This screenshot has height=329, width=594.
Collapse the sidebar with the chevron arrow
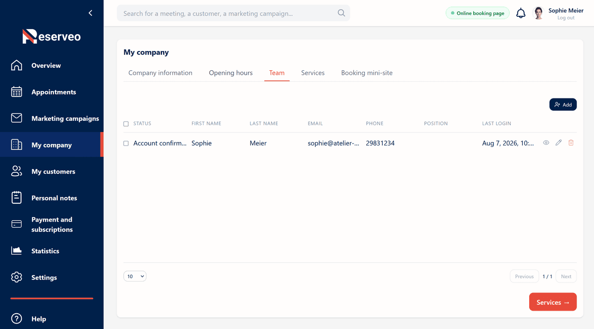pyautogui.click(x=90, y=13)
